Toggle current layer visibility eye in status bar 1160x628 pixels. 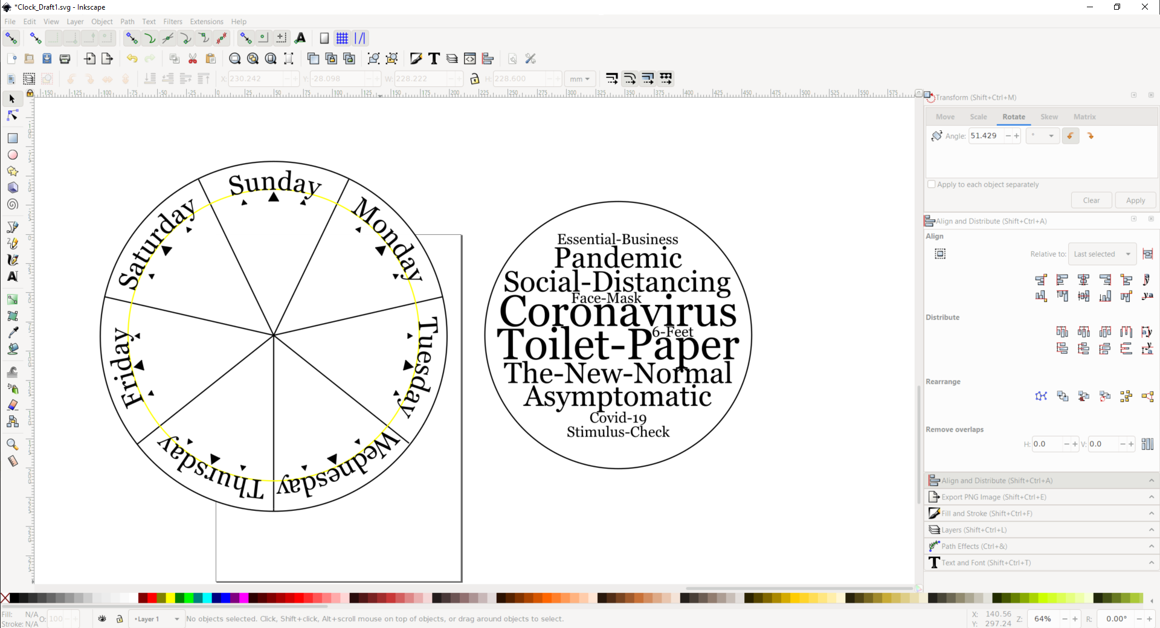pos(102,619)
